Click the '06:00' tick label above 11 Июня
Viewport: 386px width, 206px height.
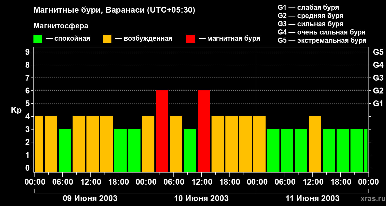[x=285, y=182]
